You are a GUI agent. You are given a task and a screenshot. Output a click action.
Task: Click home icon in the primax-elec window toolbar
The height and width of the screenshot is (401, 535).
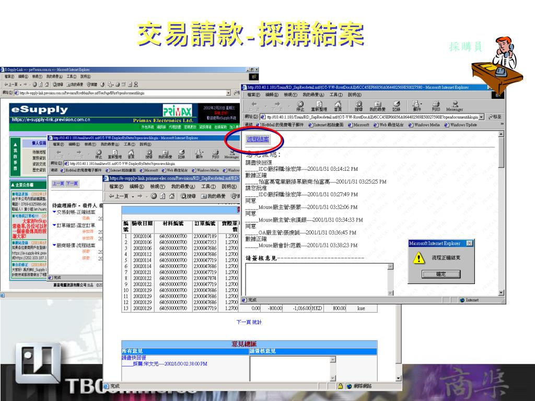pos(172,196)
